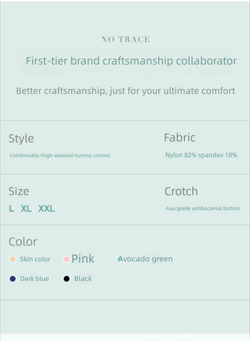Click the Style section heading
Viewport: 250px width, 341px height.
21,138
